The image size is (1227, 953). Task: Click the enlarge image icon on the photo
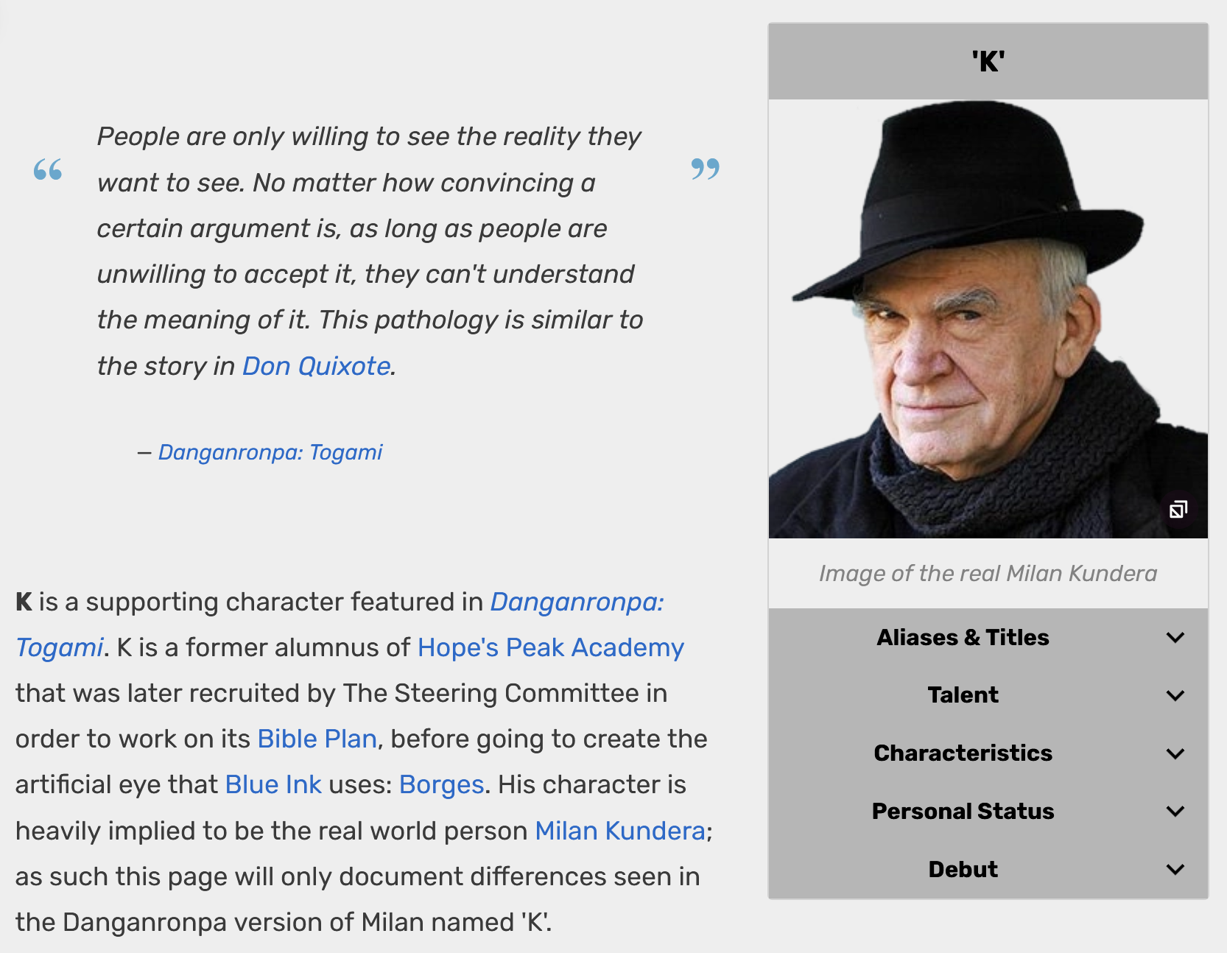coord(1178,509)
